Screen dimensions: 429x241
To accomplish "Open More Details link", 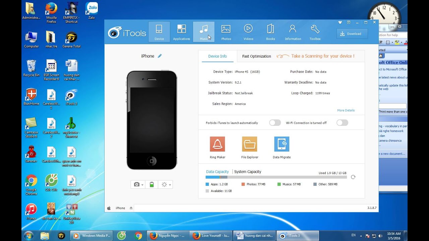I will (346, 110).
